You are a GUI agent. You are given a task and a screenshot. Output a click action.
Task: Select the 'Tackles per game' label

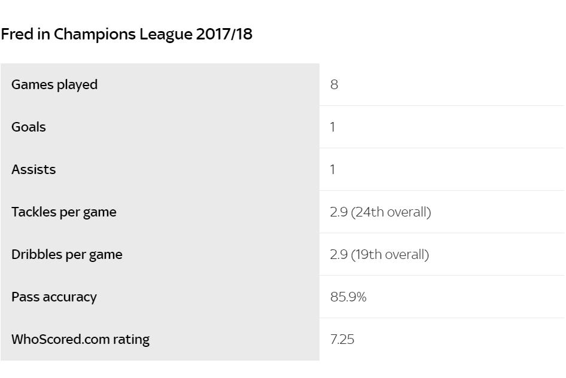point(64,212)
